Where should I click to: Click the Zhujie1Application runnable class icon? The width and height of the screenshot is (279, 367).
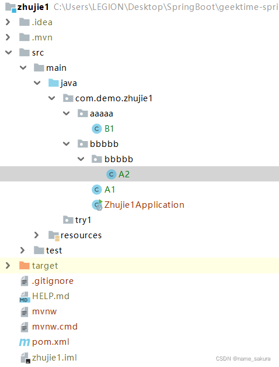click(97, 205)
